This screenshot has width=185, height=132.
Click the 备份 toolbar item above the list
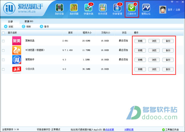44,27
